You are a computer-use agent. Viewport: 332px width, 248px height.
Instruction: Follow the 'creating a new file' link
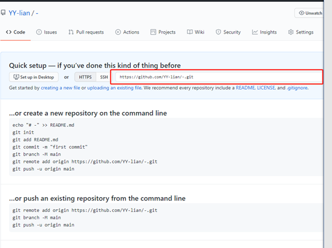61,88
